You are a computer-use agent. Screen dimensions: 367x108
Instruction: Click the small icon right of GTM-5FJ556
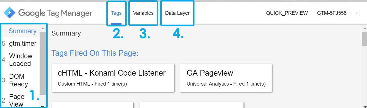click(358, 13)
